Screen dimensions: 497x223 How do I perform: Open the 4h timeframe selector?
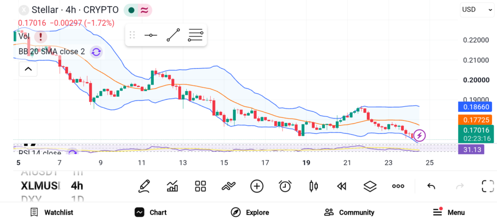coord(77,186)
